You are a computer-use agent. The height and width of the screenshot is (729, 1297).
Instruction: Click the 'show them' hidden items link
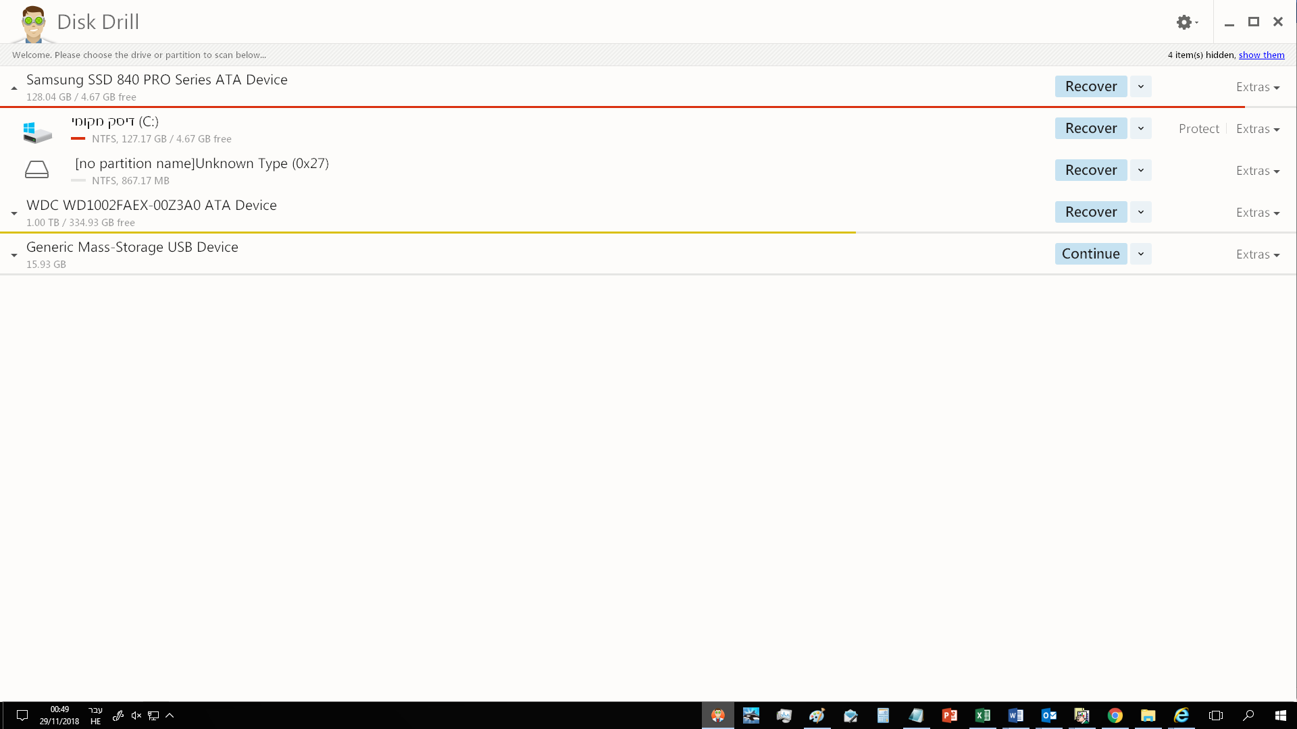tap(1261, 55)
